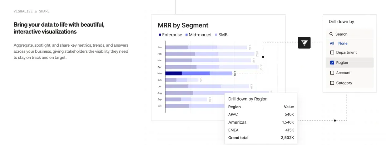Click the MRR by Segment chart title
This screenshot has width=386, height=145.
pos(183,25)
